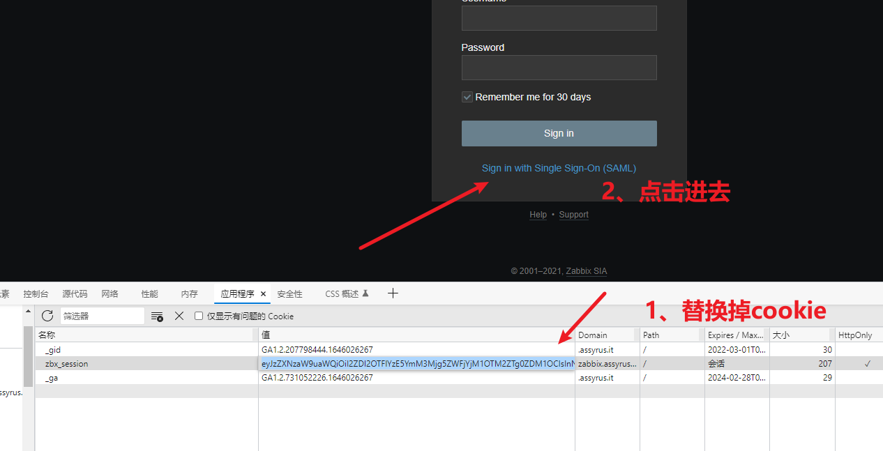Viewport: 883px width, 451px height.
Task: Refresh the cookie list
Action: (47, 316)
